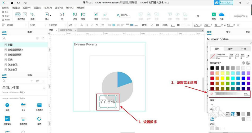
Task: Align text right
Action: pos(118,25)
